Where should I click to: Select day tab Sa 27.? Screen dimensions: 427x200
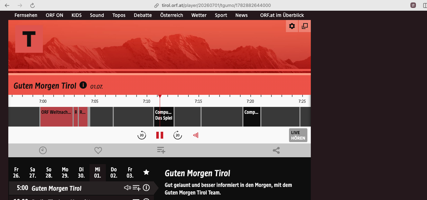[x=33, y=172]
